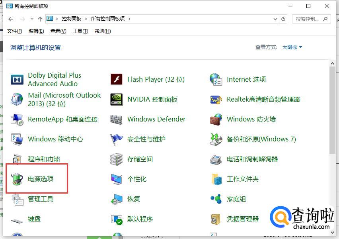
Task: Open 程序和功能 text link
Action: tap(44, 159)
